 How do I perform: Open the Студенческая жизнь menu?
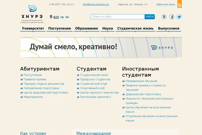click(x=135, y=29)
